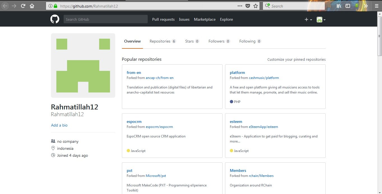Click the 'Joined 4 days ago' text
The height and width of the screenshot is (194, 382).
pyautogui.click(x=73, y=155)
